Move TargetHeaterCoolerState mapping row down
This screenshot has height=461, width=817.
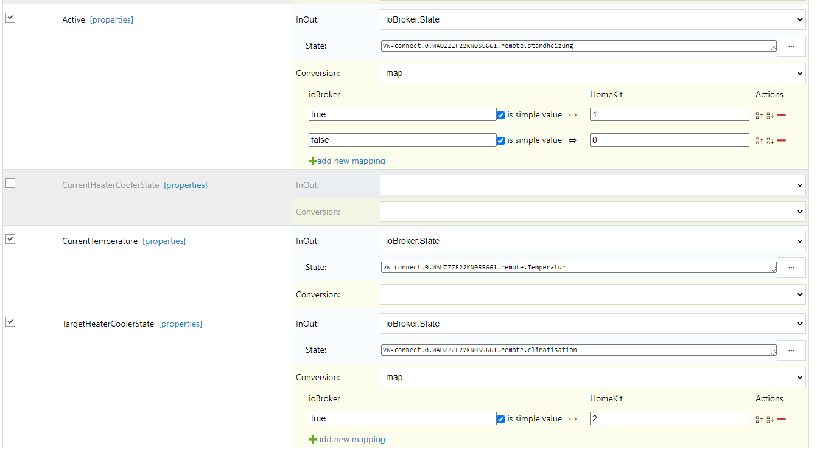(x=770, y=419)
